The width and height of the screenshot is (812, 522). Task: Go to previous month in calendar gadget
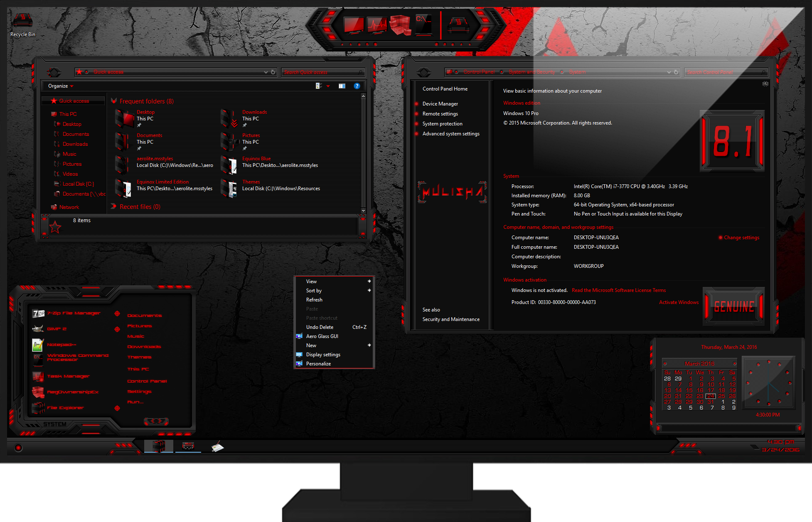[665, 363]
